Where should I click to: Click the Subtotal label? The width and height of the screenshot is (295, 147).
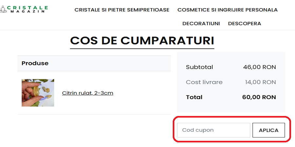pos(199,67)
